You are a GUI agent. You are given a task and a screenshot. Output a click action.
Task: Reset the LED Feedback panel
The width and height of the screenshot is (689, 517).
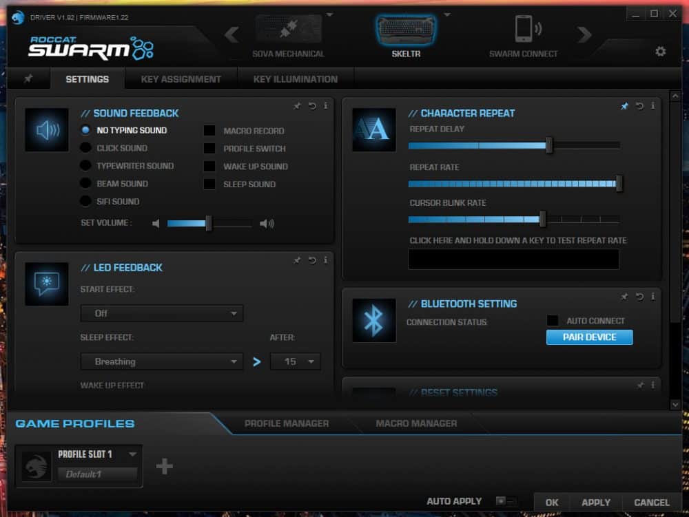pos(312,260)
